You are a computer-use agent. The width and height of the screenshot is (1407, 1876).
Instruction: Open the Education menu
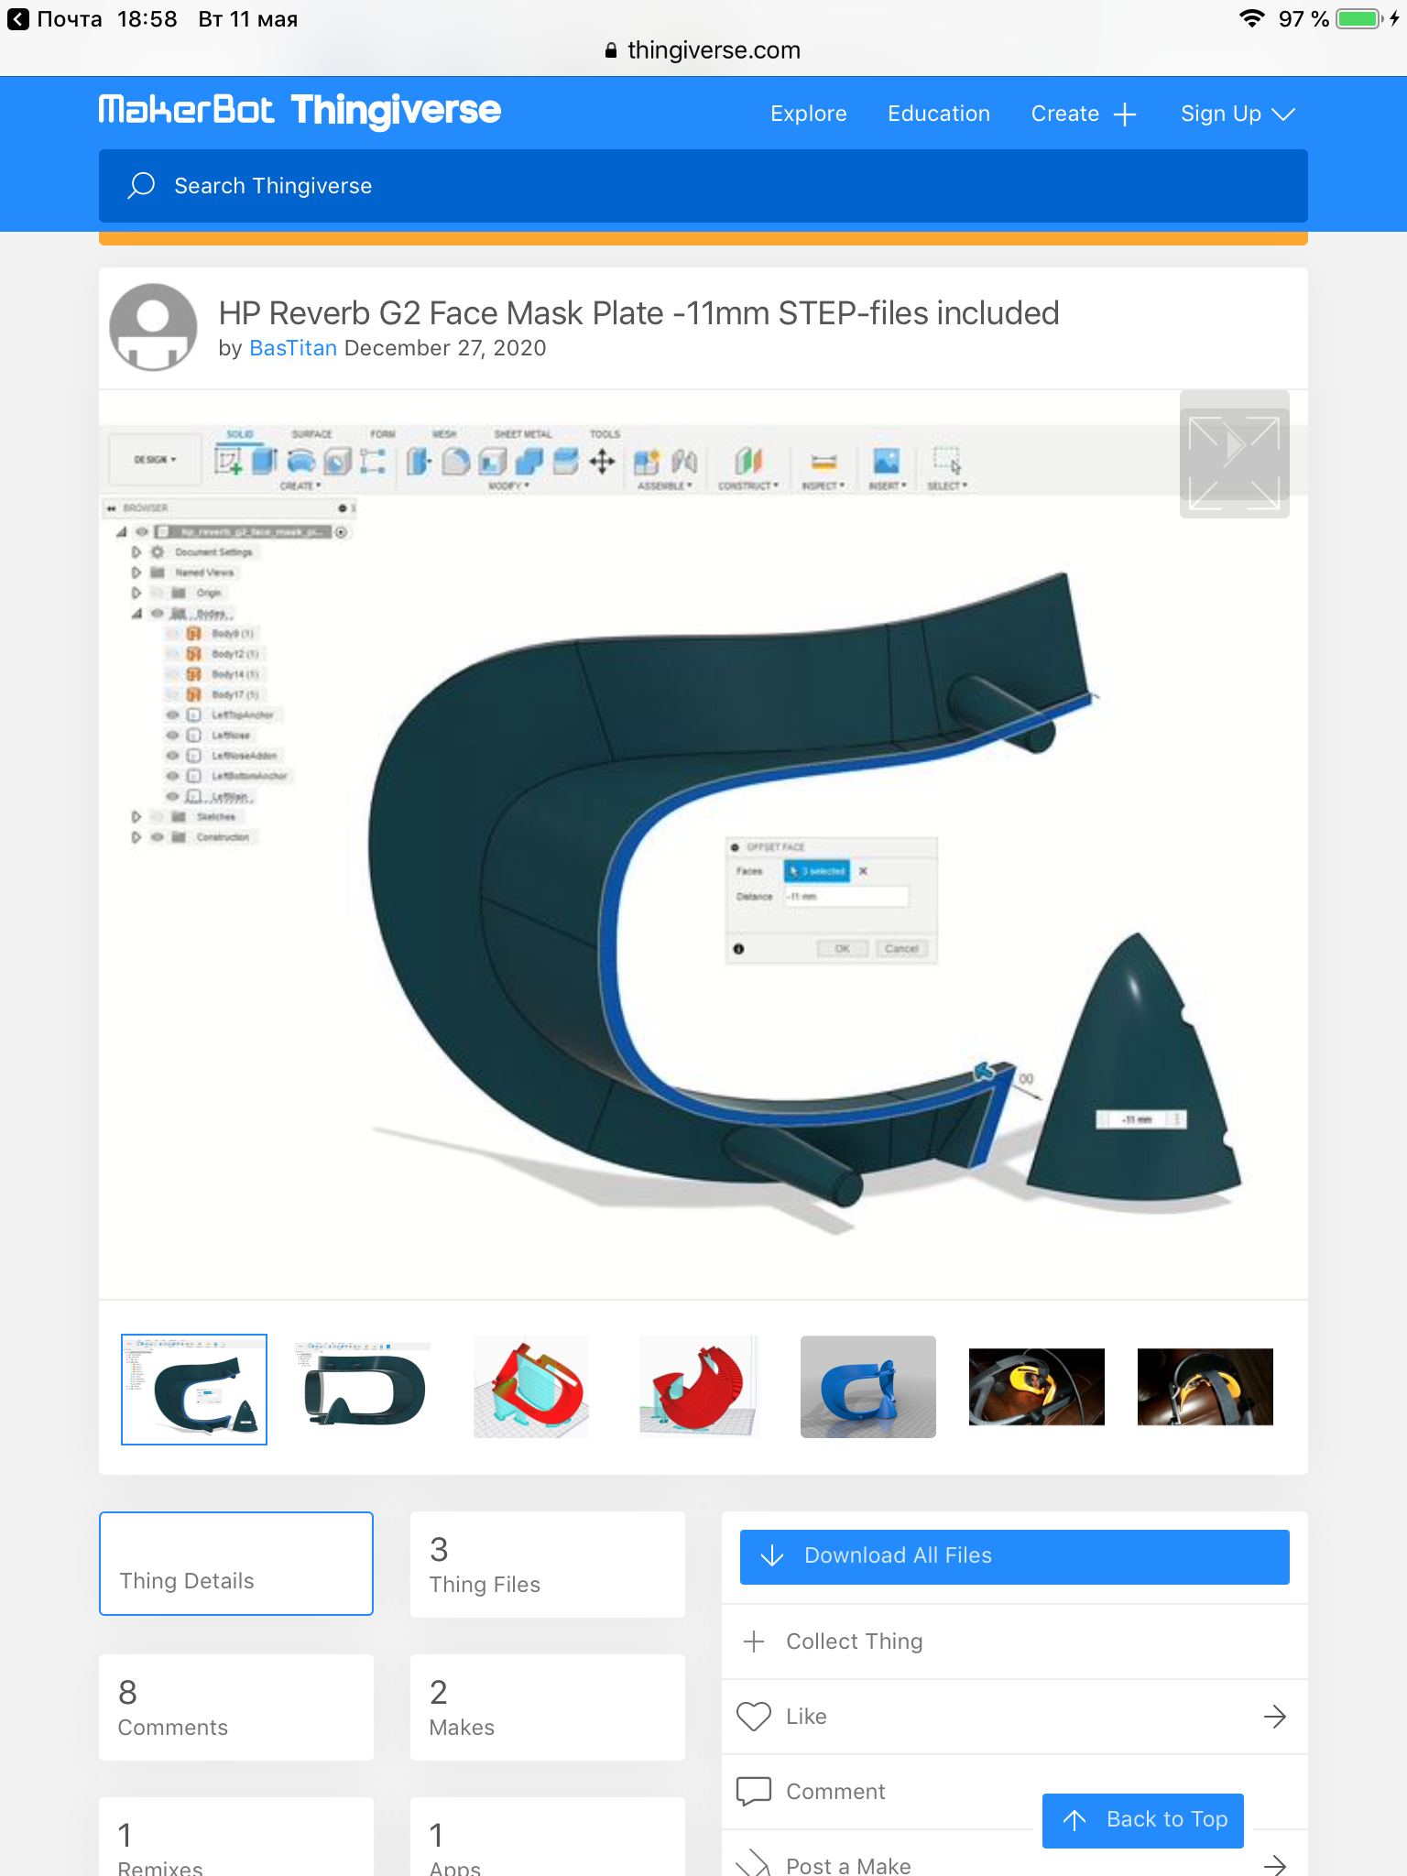point(939,114)
